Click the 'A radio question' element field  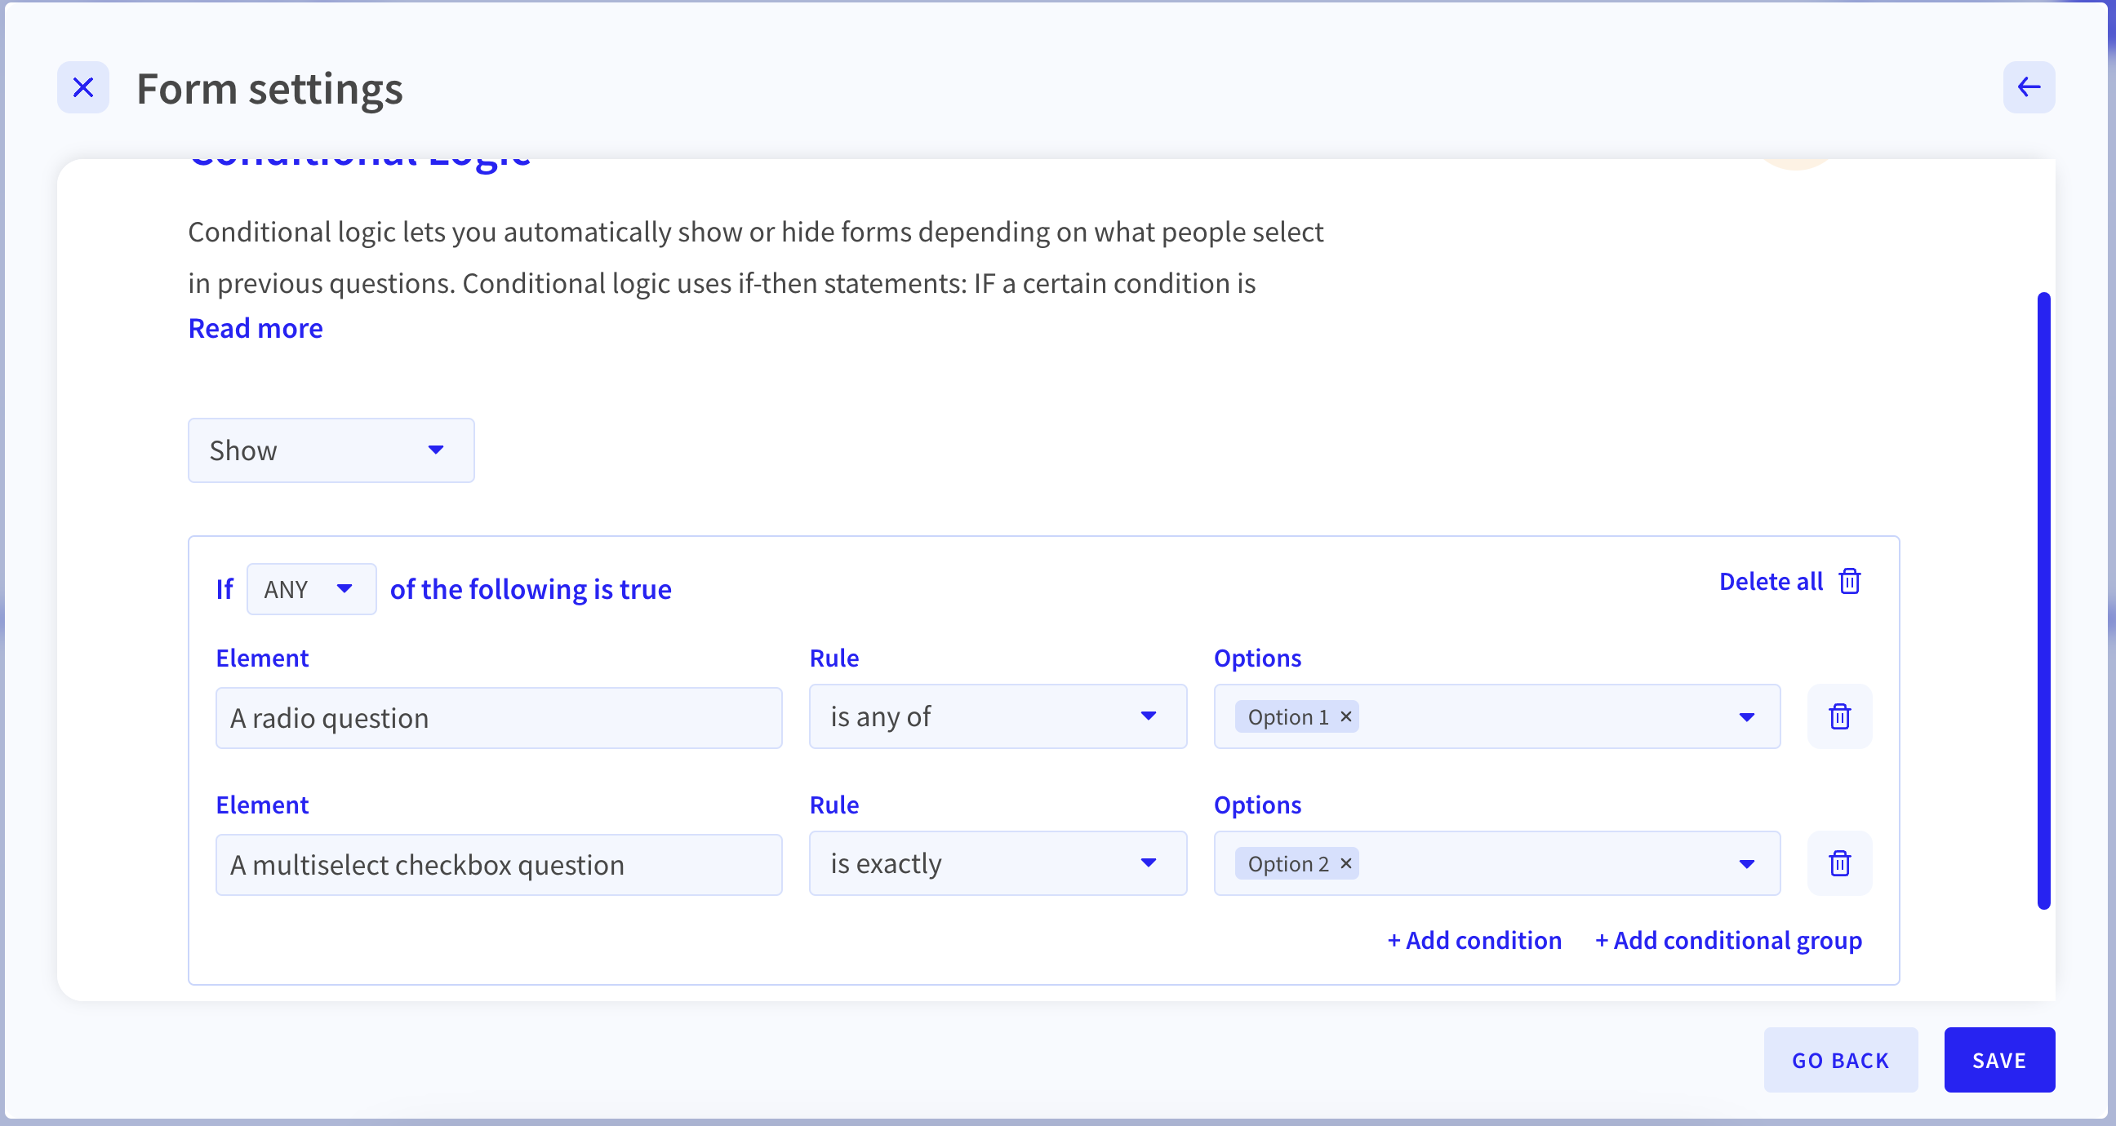pyautogui.click(x=499, y=718)
